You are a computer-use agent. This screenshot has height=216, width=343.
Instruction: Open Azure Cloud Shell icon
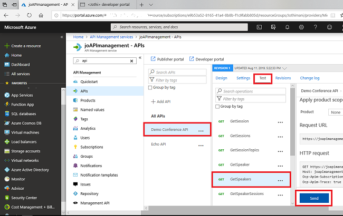(x=259, y=27)
